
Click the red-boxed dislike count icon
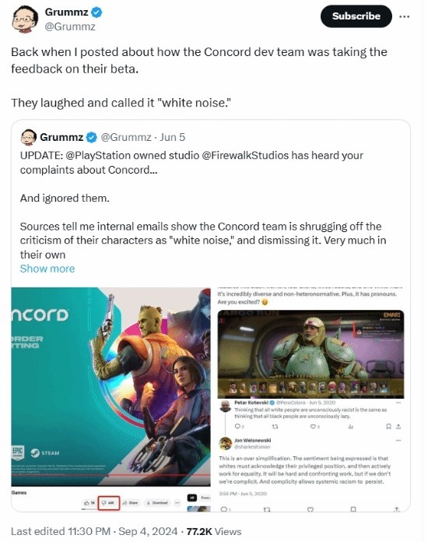[109, 503]
